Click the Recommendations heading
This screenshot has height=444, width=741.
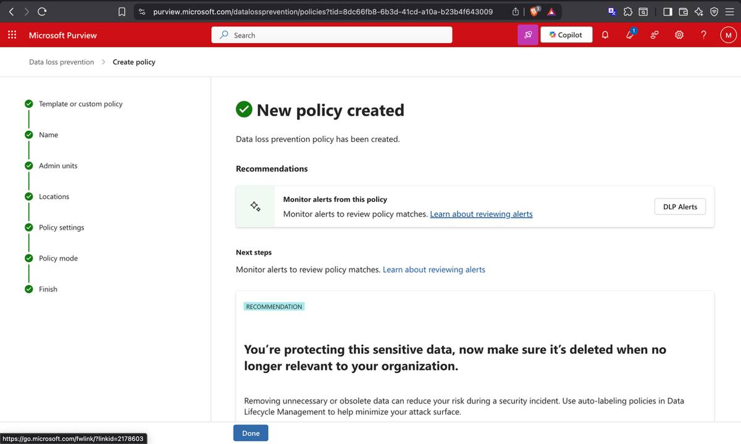[272, 169]
